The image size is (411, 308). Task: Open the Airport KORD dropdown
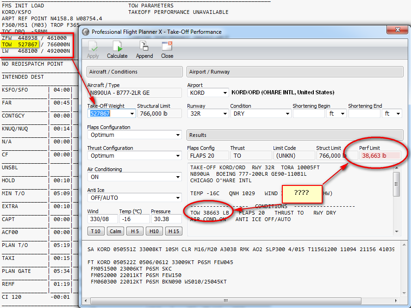click(225, 92)
